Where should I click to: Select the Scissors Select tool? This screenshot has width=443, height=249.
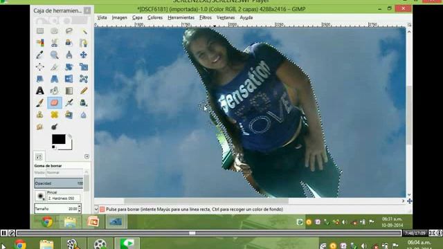54,43
